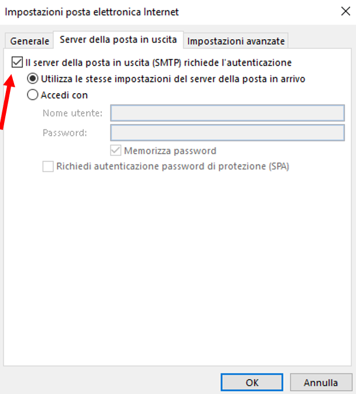356x394 pixels.
Task: Click the 'Richiedi autenticazione password di protezione' text
Action: (x=173, y=166)
